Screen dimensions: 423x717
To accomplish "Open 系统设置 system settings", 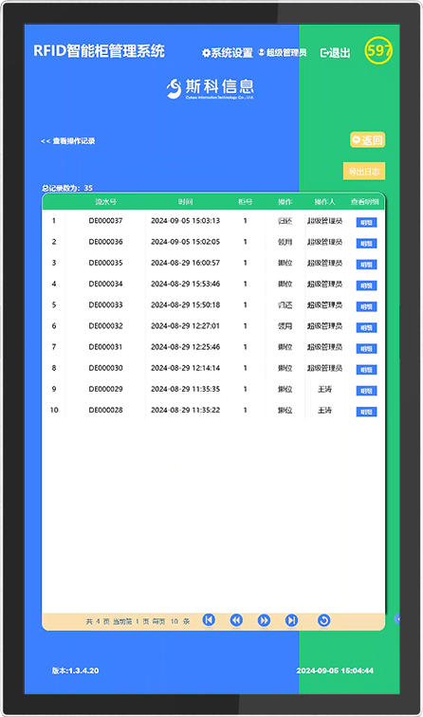I will 228,52.
